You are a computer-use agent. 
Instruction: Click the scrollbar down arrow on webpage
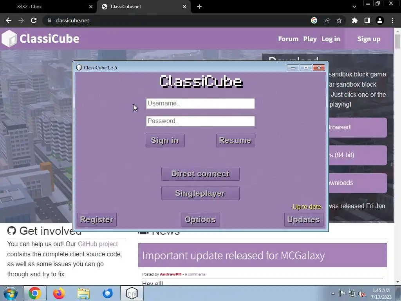coord(397,282)
